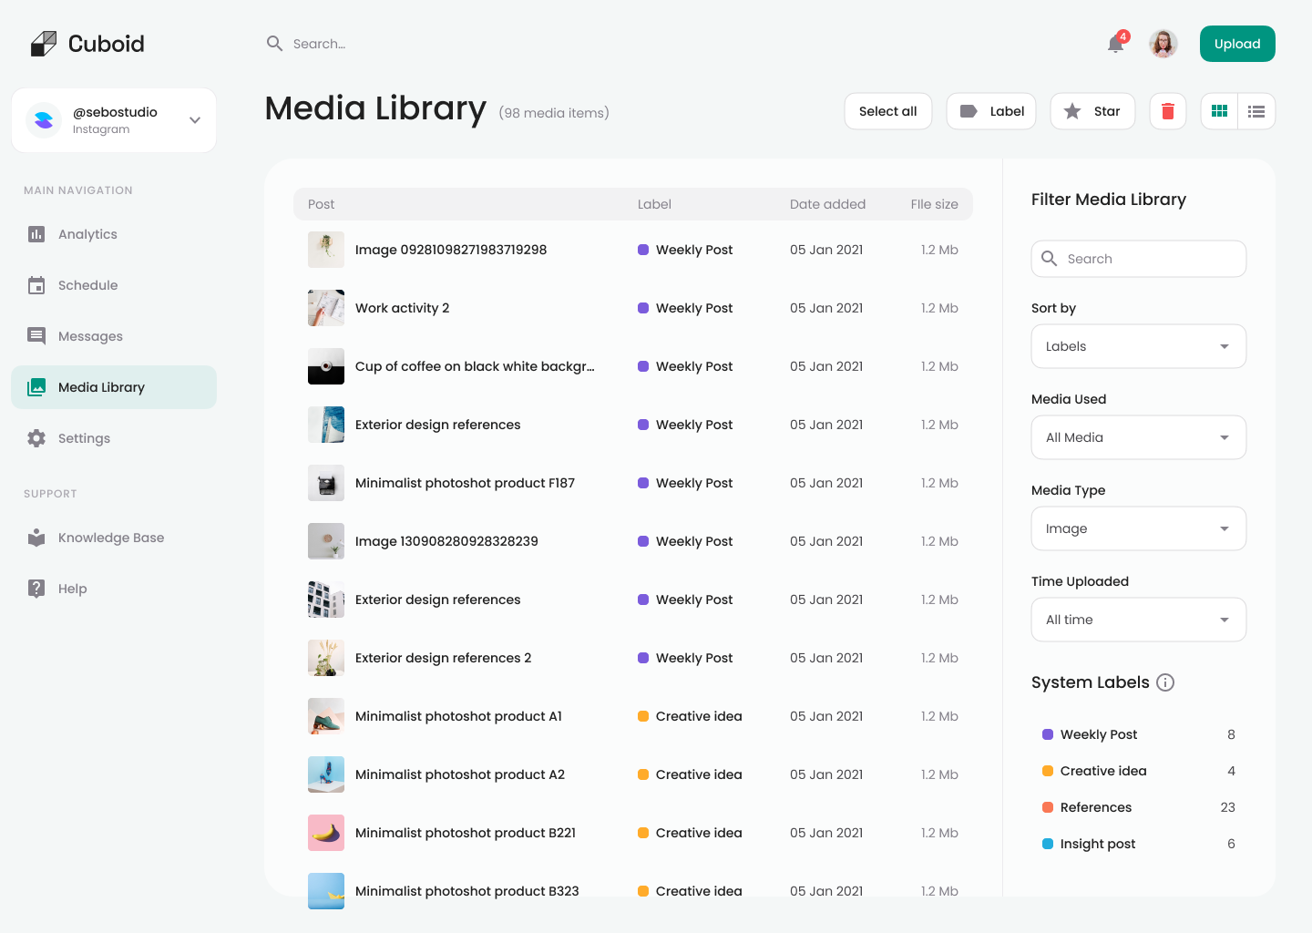This screenshot has height=933, width=1312.
Task: Click the Help question mark icon
Action: 36,589
